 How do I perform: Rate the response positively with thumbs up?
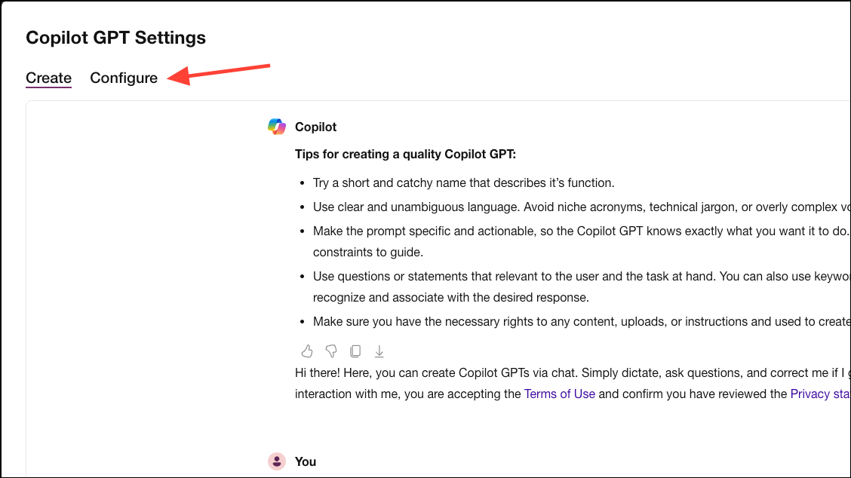tap(306, 351)
